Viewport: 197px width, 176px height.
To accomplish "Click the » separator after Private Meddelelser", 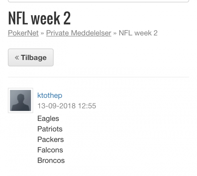I will 115,33.
